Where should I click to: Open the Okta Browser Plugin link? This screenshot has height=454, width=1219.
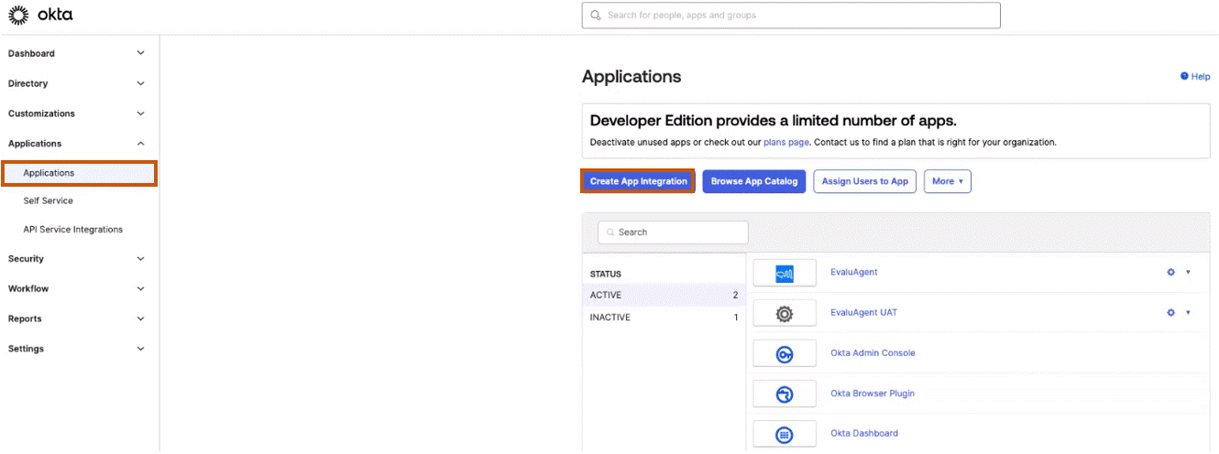tap(873, 394)
